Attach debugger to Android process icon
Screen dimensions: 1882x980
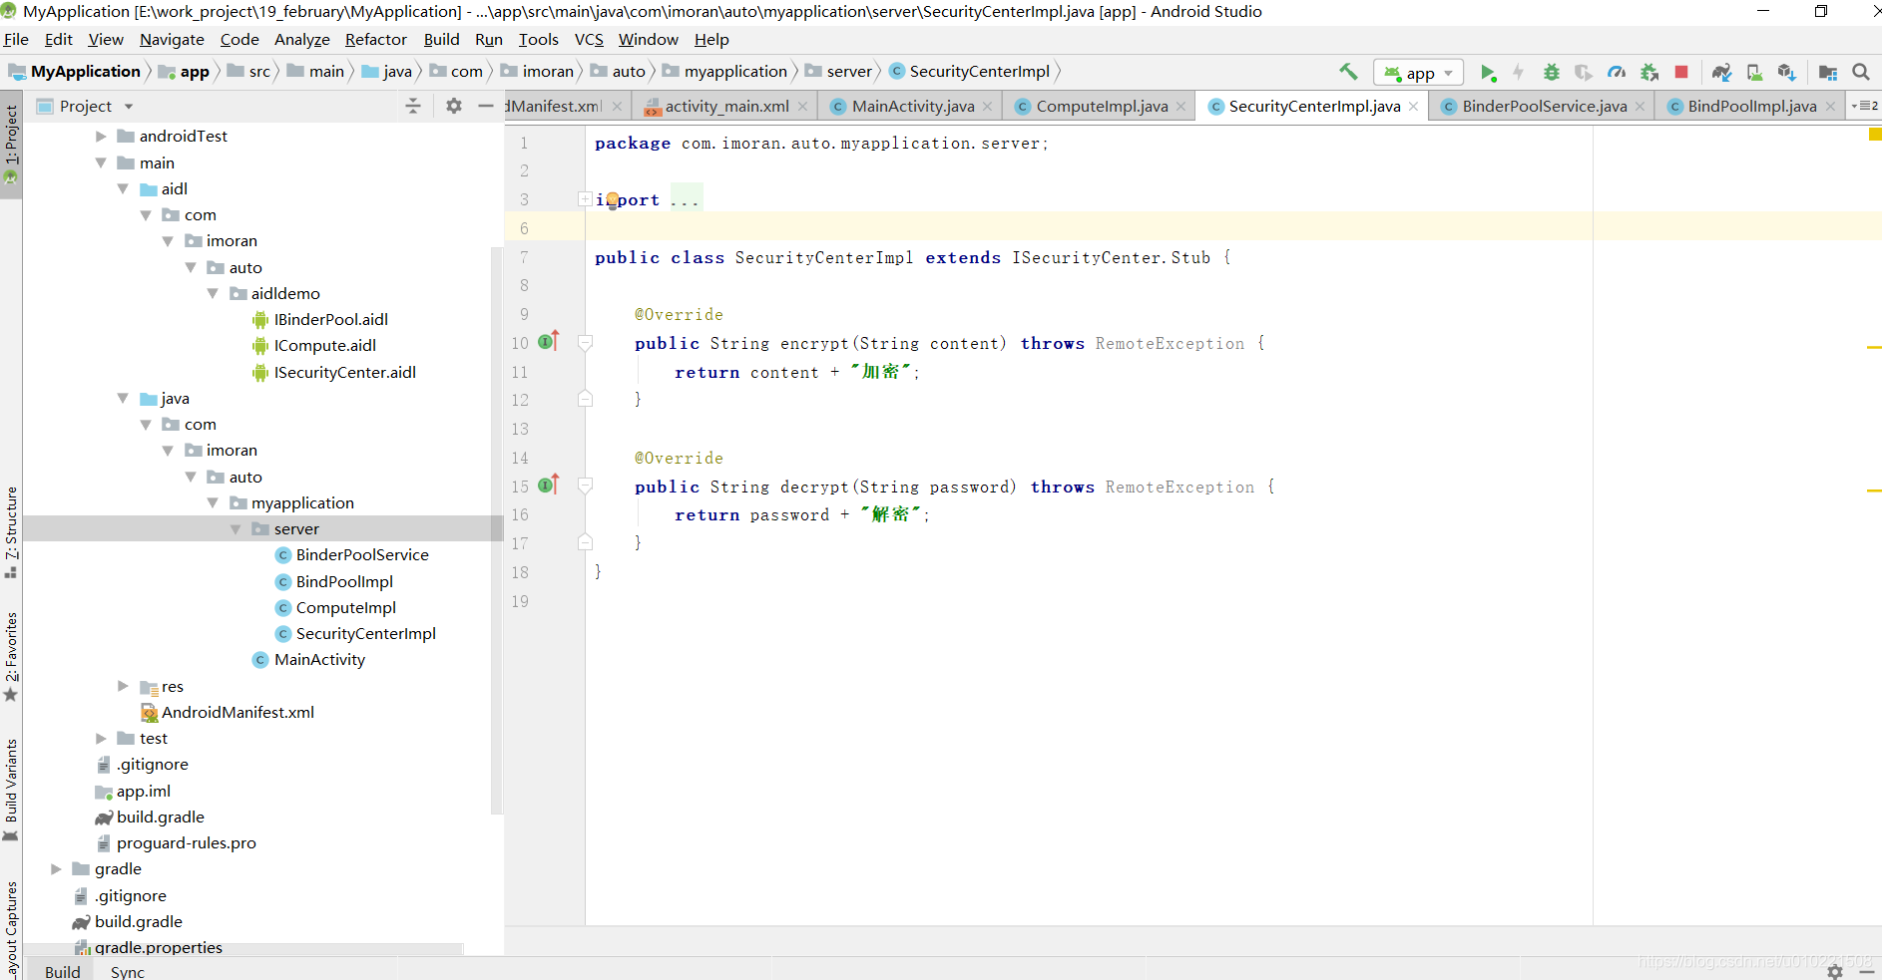coord(1649,72)
